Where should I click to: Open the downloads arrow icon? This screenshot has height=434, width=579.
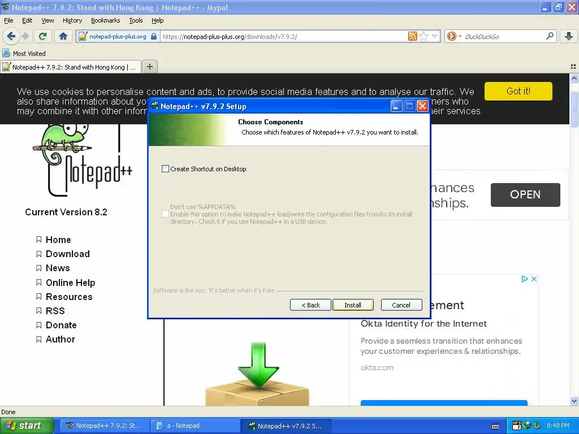coord(569,36)
